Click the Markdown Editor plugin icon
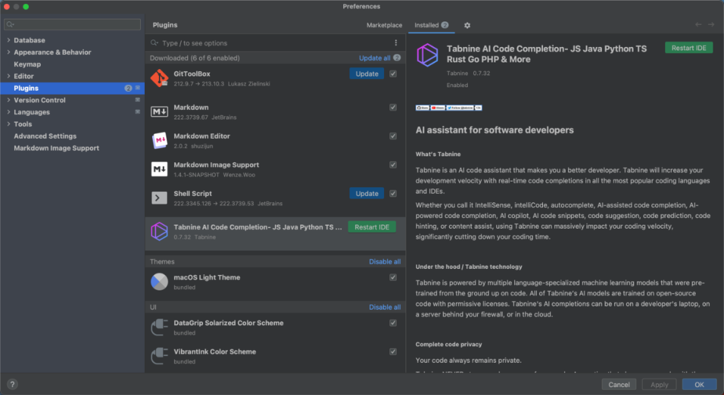The image size is (724, 395). pyautogui.click(x=160, y=140)
